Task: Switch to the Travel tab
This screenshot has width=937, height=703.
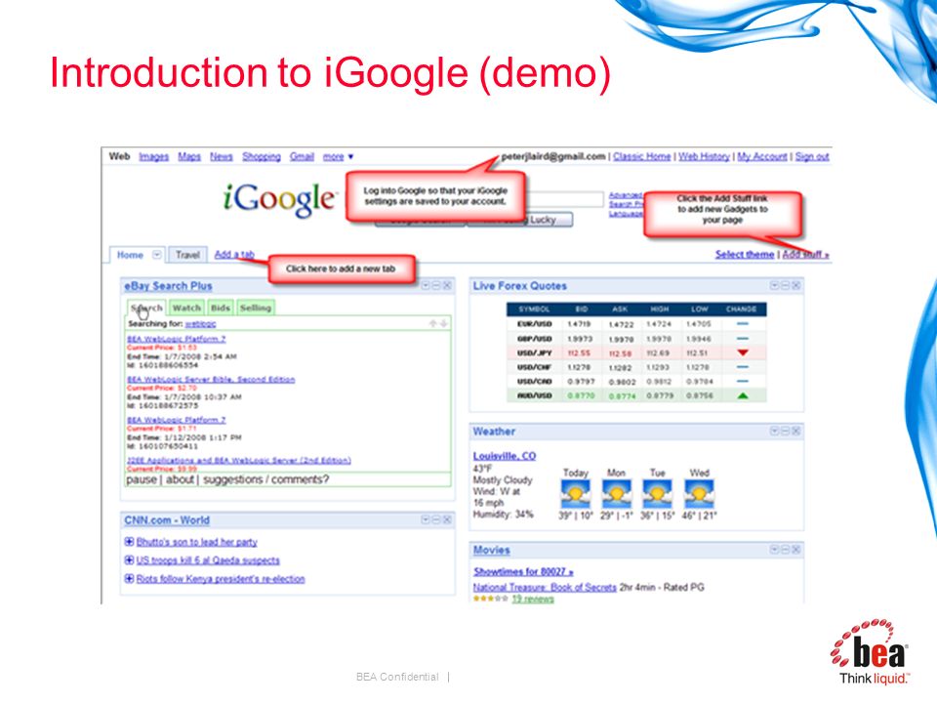Action: click(x=187, y=255)
